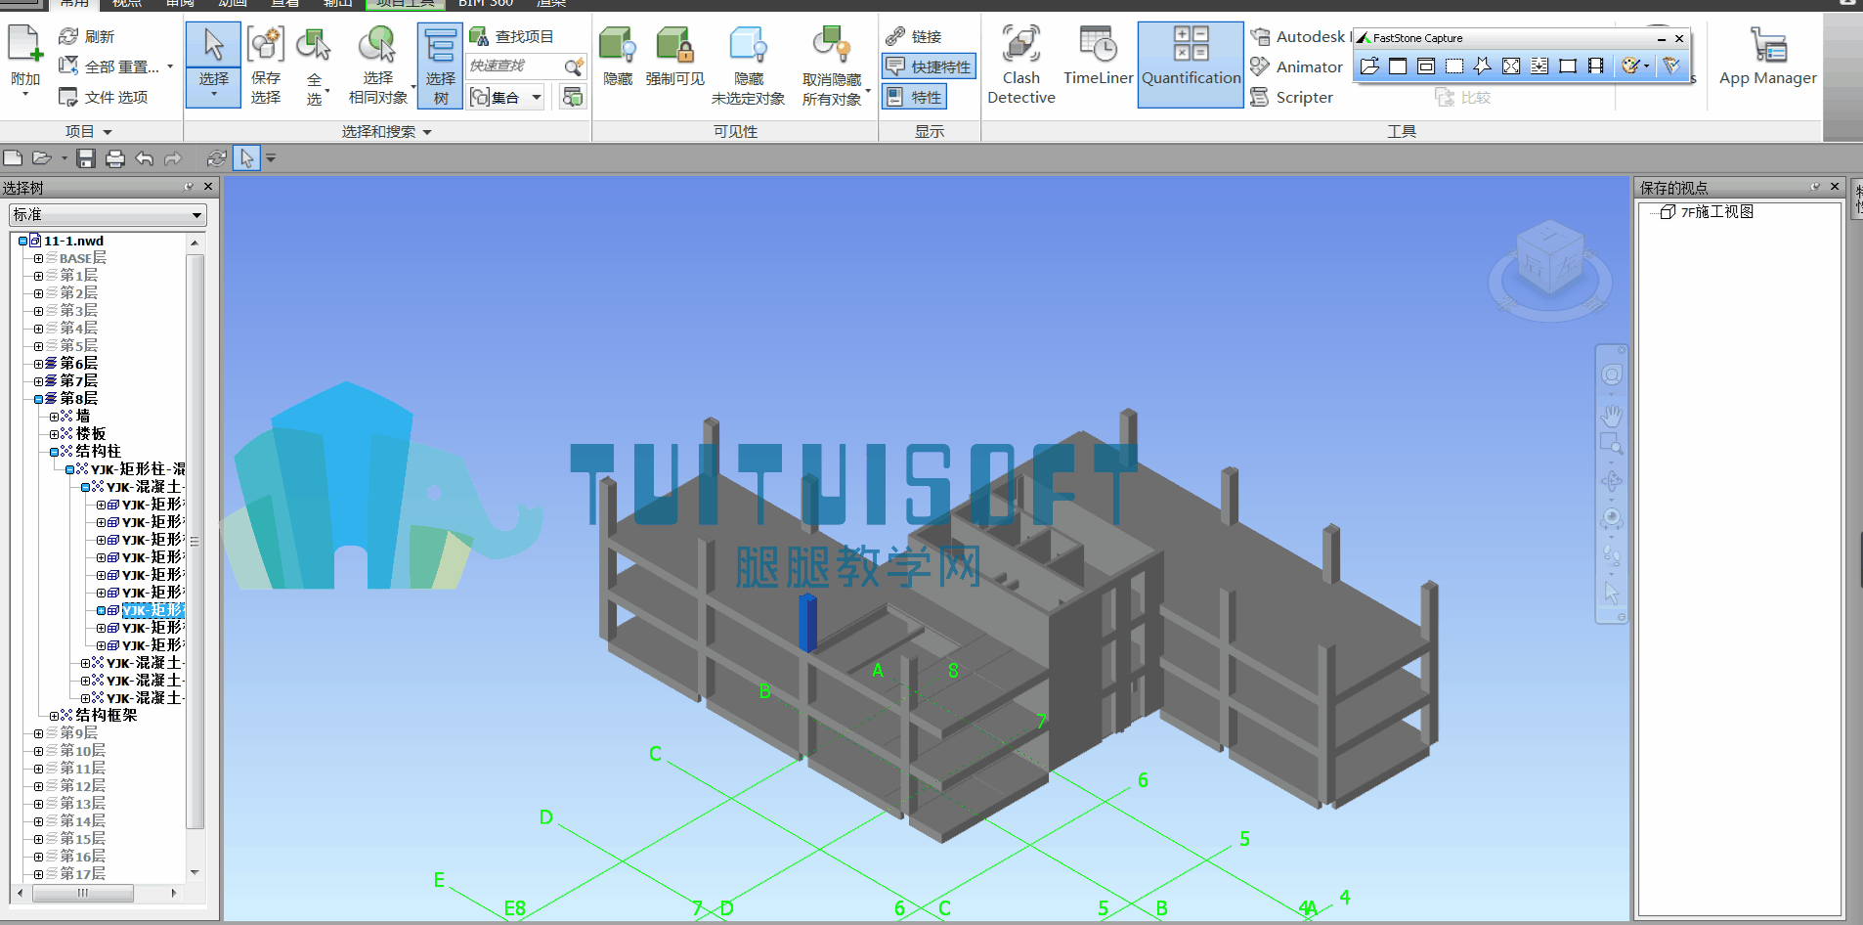Collapse the 结构柱 tree node
Screen dimensions: 1863x925
[x=54, y=452]
